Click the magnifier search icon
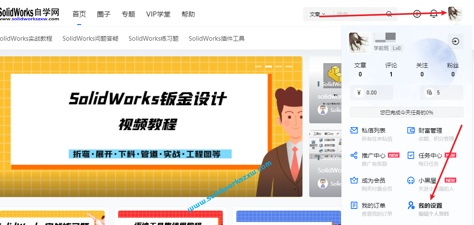The height and width of the screenshot is (225, 474). coord(389,14)
